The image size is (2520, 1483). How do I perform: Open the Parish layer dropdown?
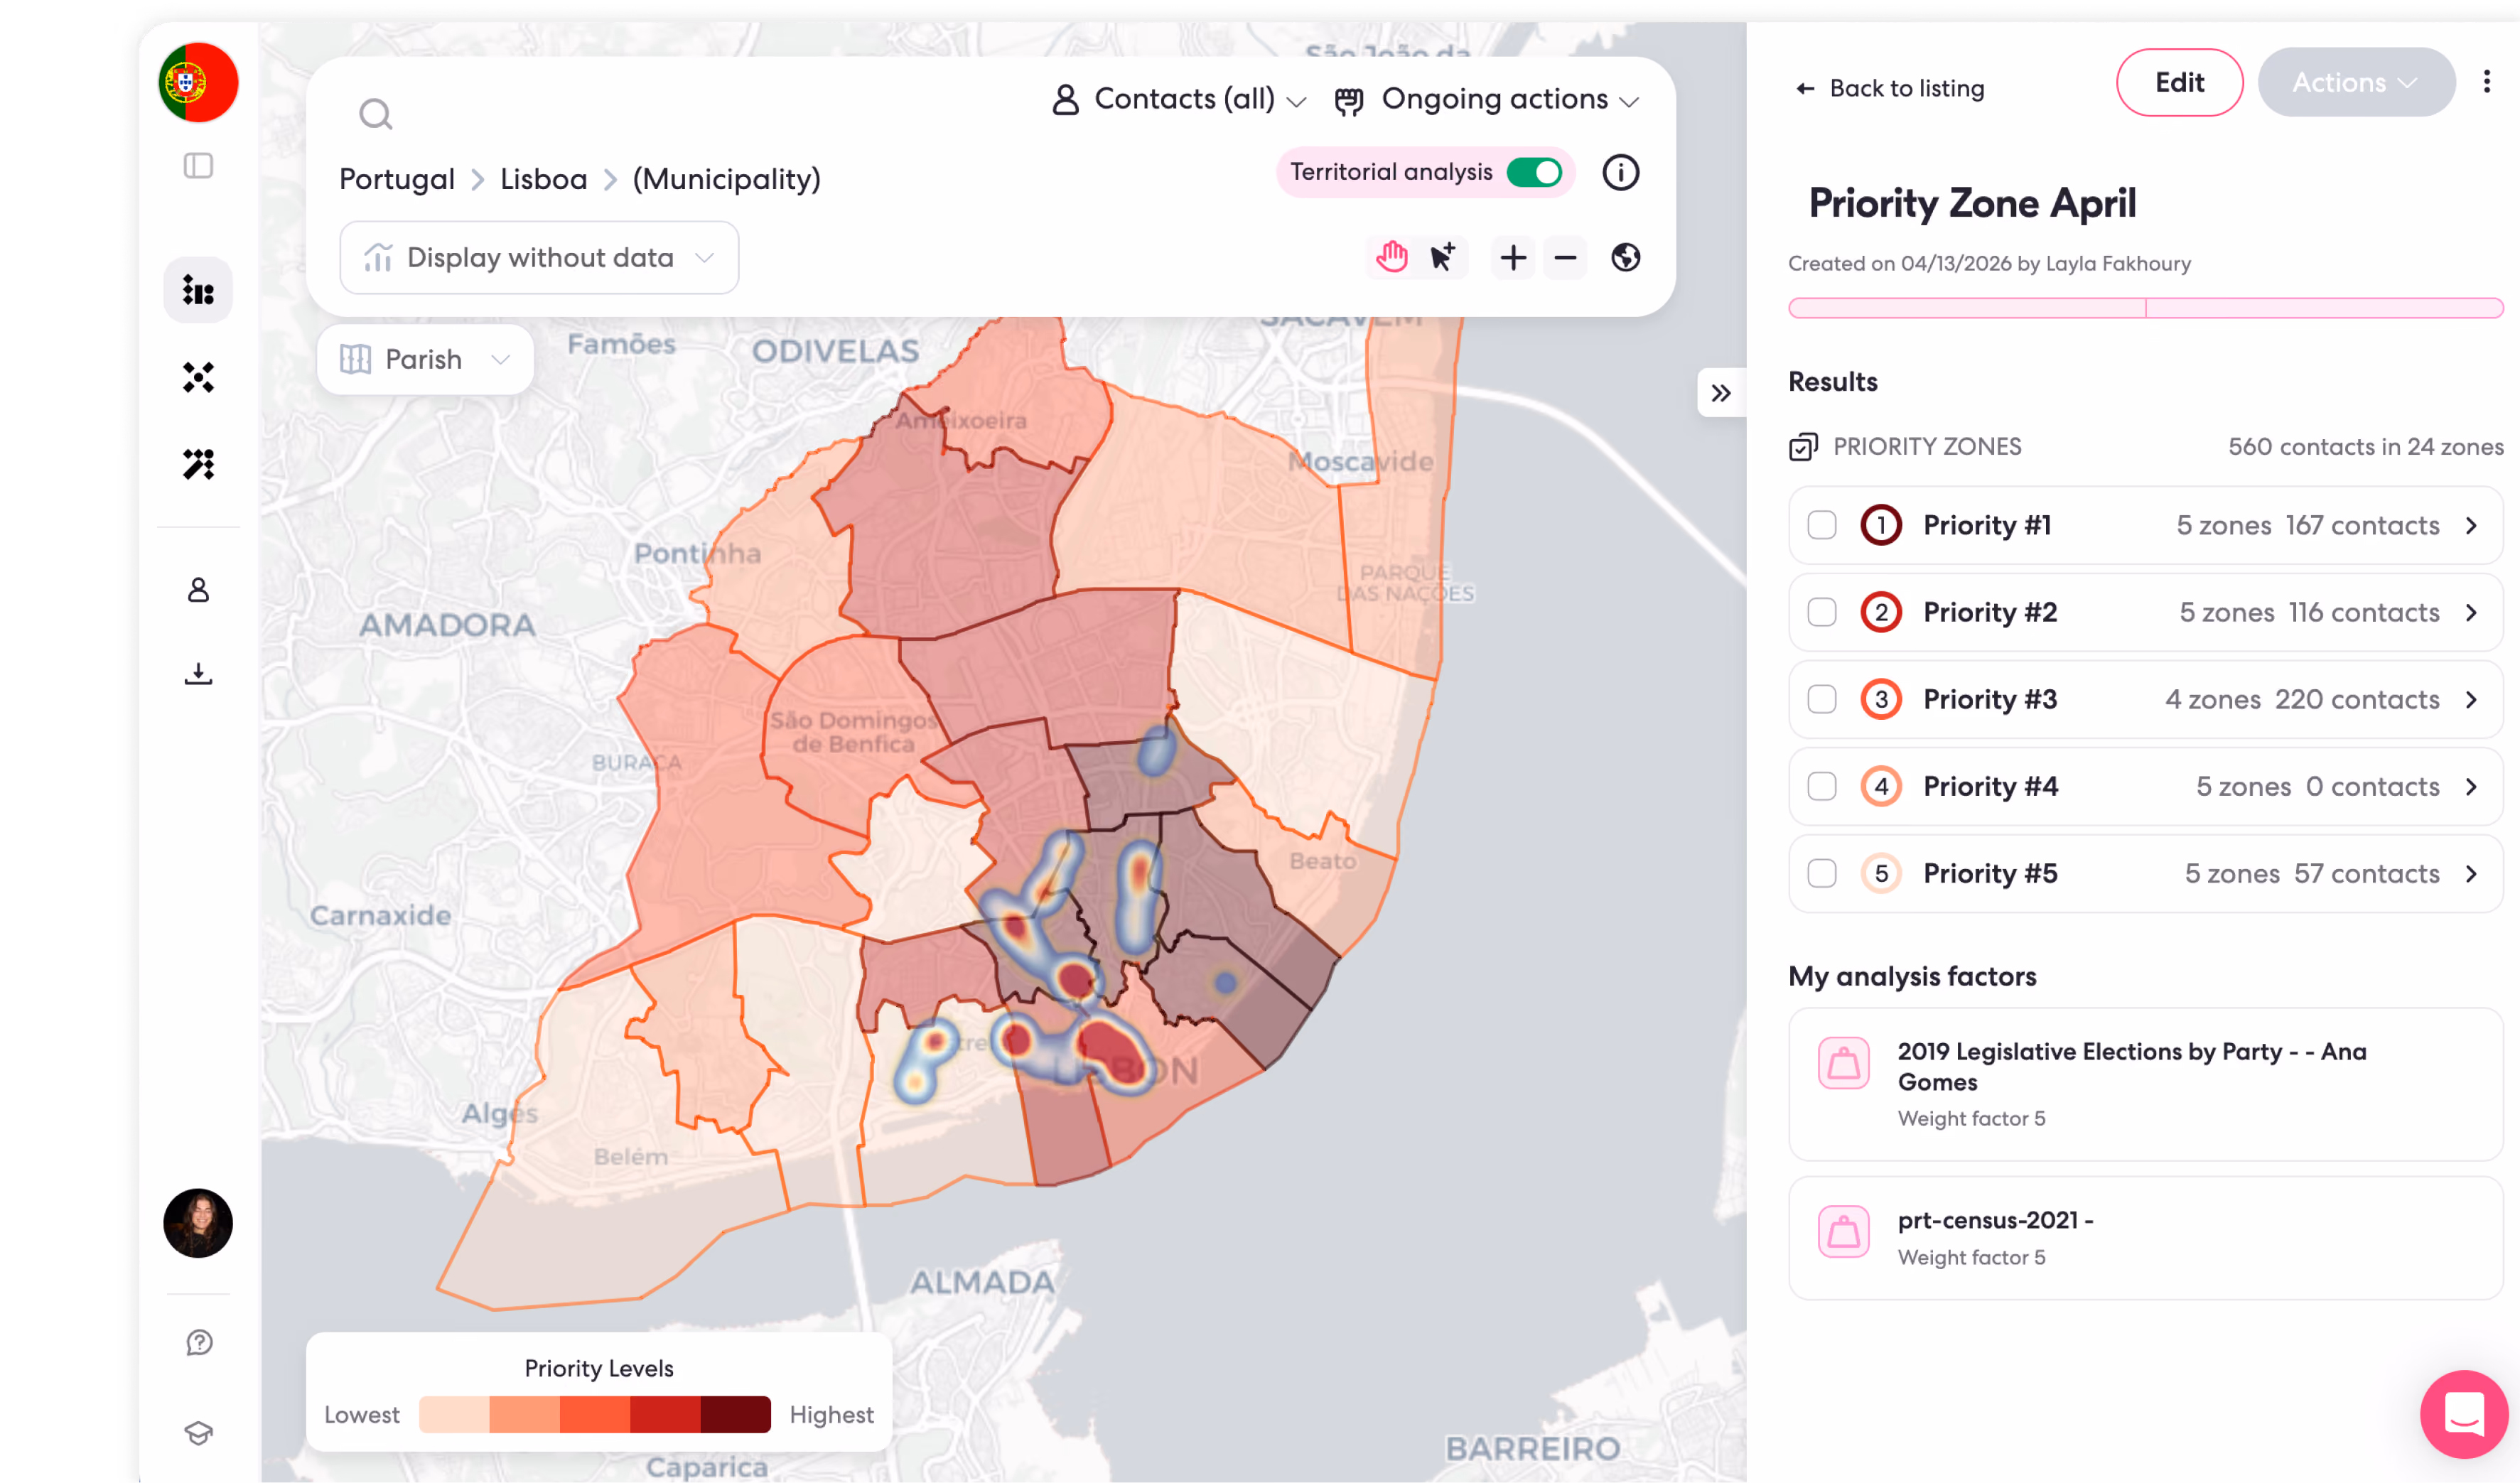[x=425, y=359]
